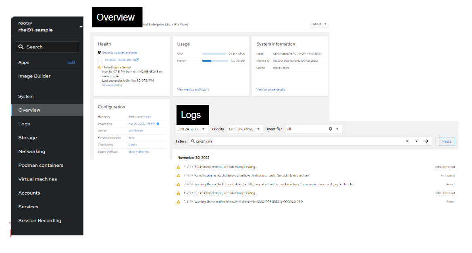Expand the Filters options caret
472x253 pixels.
tap(417, 141)
